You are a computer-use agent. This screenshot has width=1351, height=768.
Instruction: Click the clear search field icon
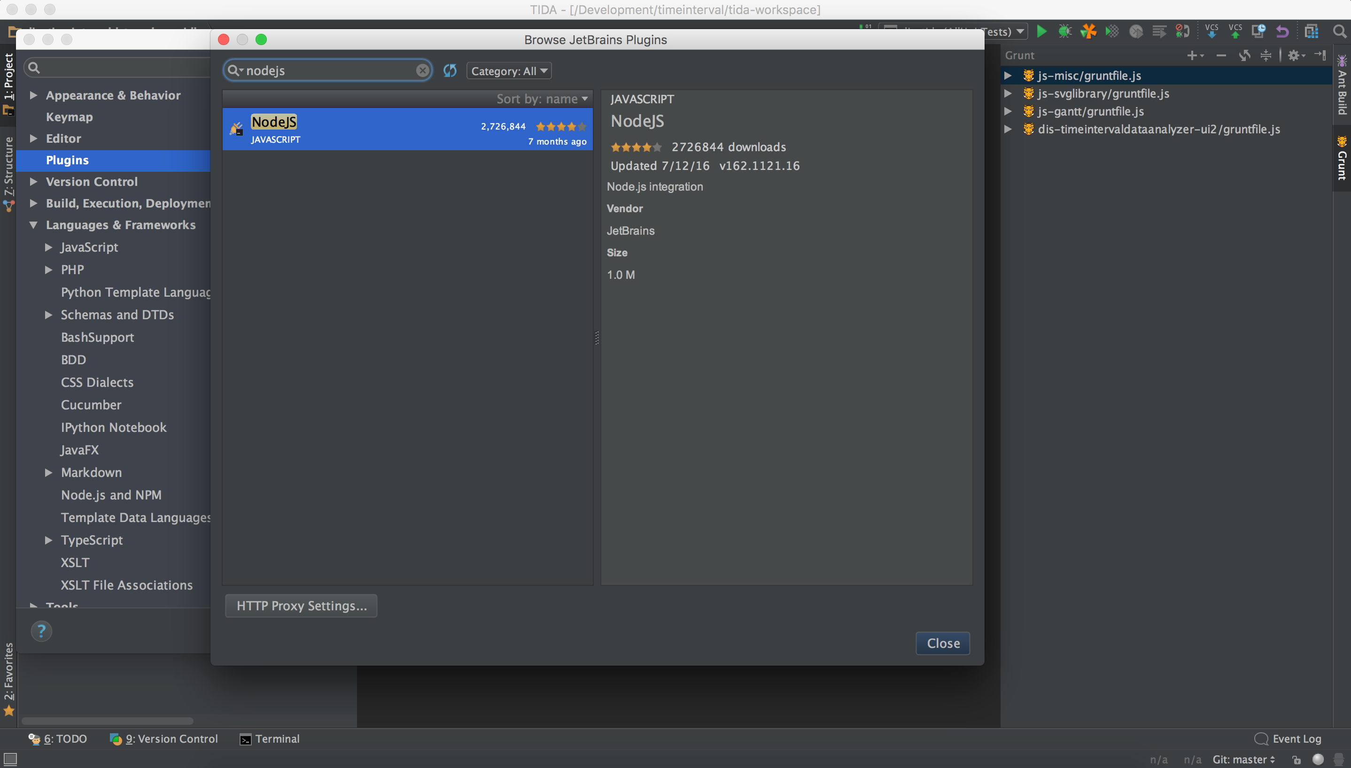click(x=421, y=69)
